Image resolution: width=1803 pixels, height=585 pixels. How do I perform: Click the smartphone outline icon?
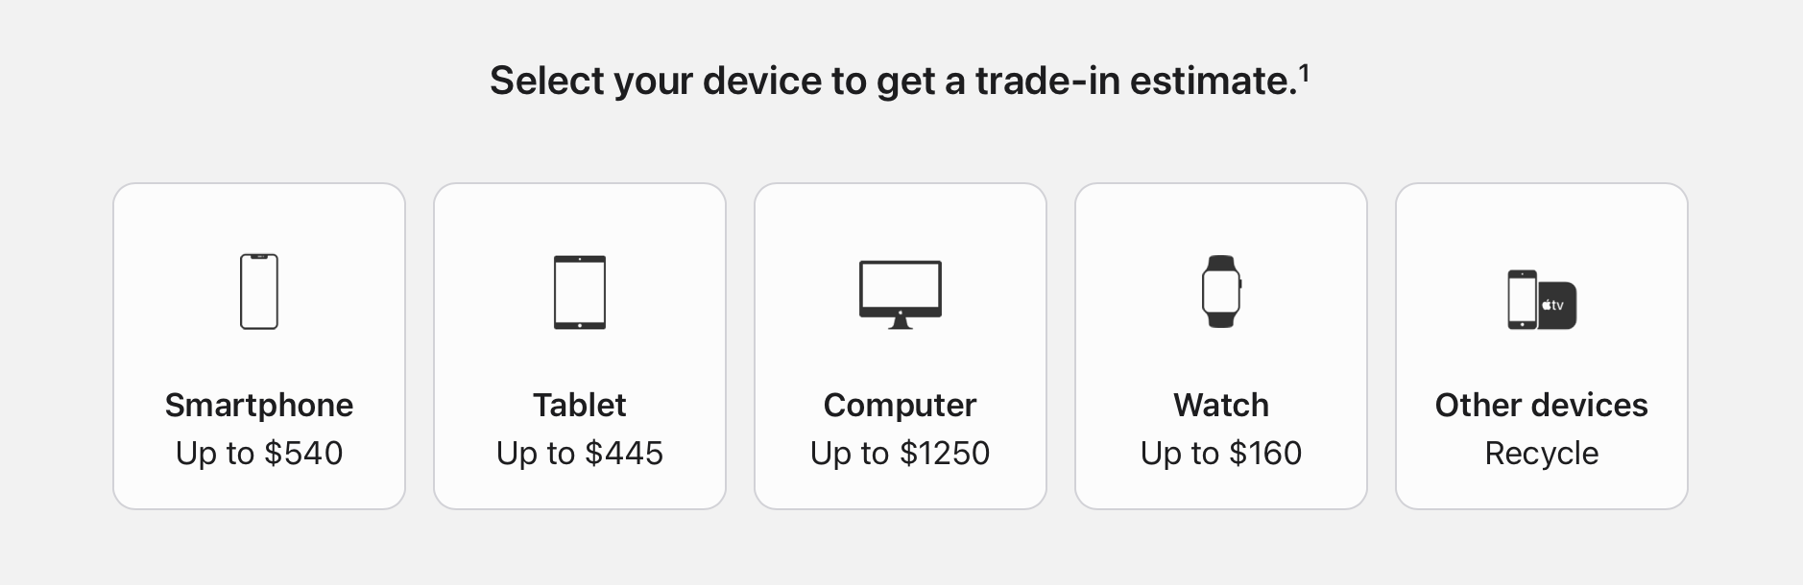[x=259, y=292]
